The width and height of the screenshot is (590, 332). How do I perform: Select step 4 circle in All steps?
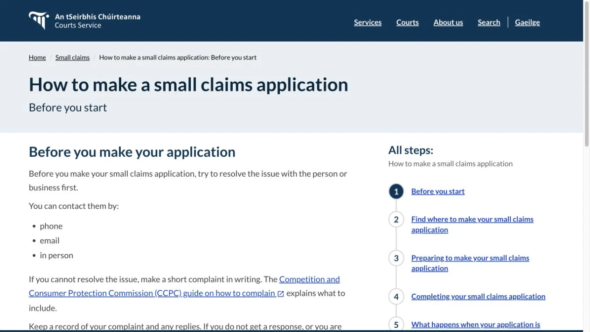pos(396,297)
